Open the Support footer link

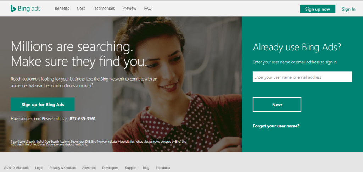point(131,168)
